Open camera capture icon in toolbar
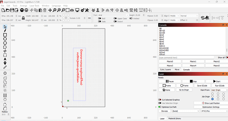 [x=72, y=10]
